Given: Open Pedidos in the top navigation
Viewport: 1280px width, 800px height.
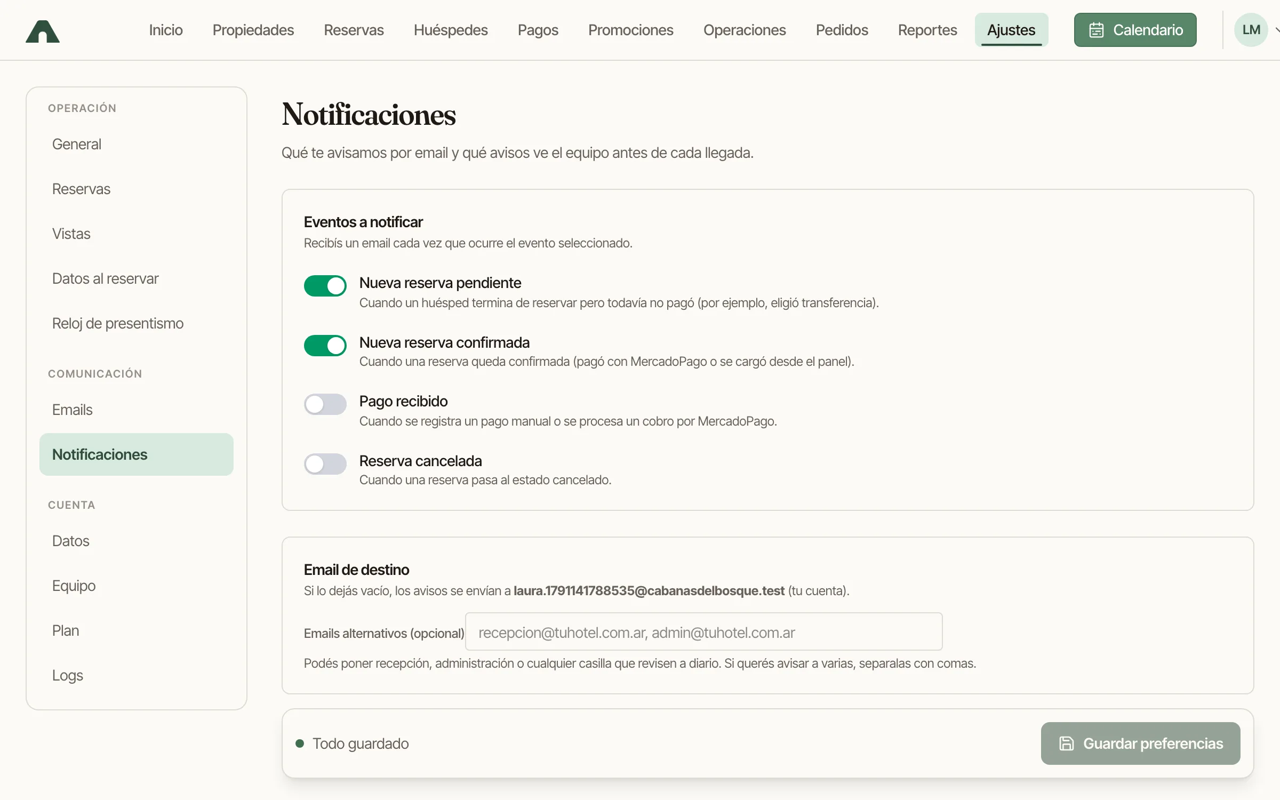Looking at the screenshot, I should 842,30.
